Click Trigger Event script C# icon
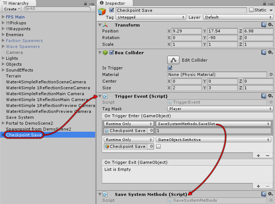The image size is (275, 204). [105, 96]
